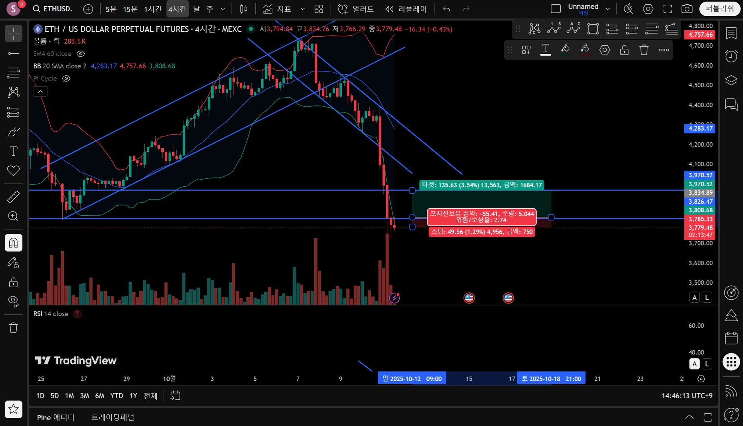
Task: Click the 퍼블리쉬 publish button
Action: tap(719, 9)
